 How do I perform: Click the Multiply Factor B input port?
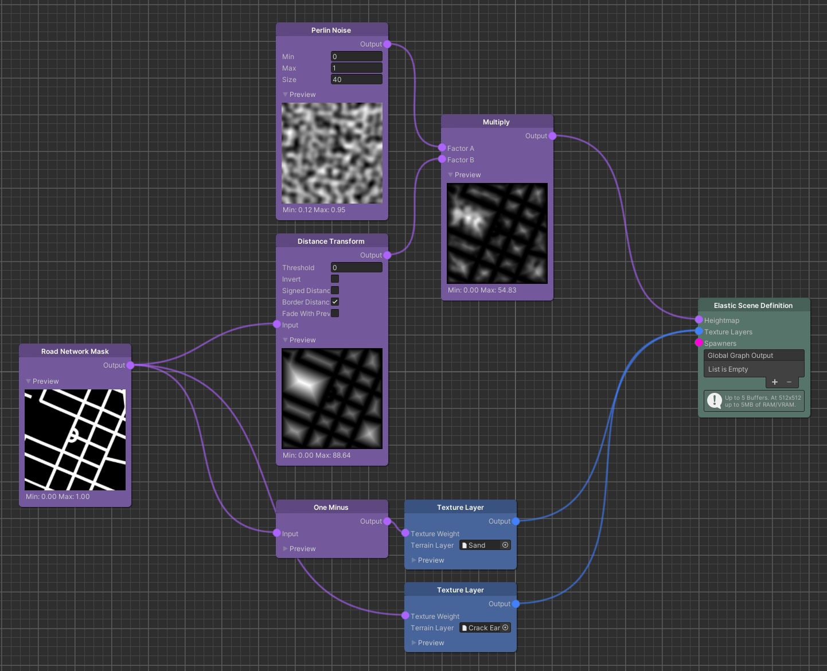[x=442, y=159]
